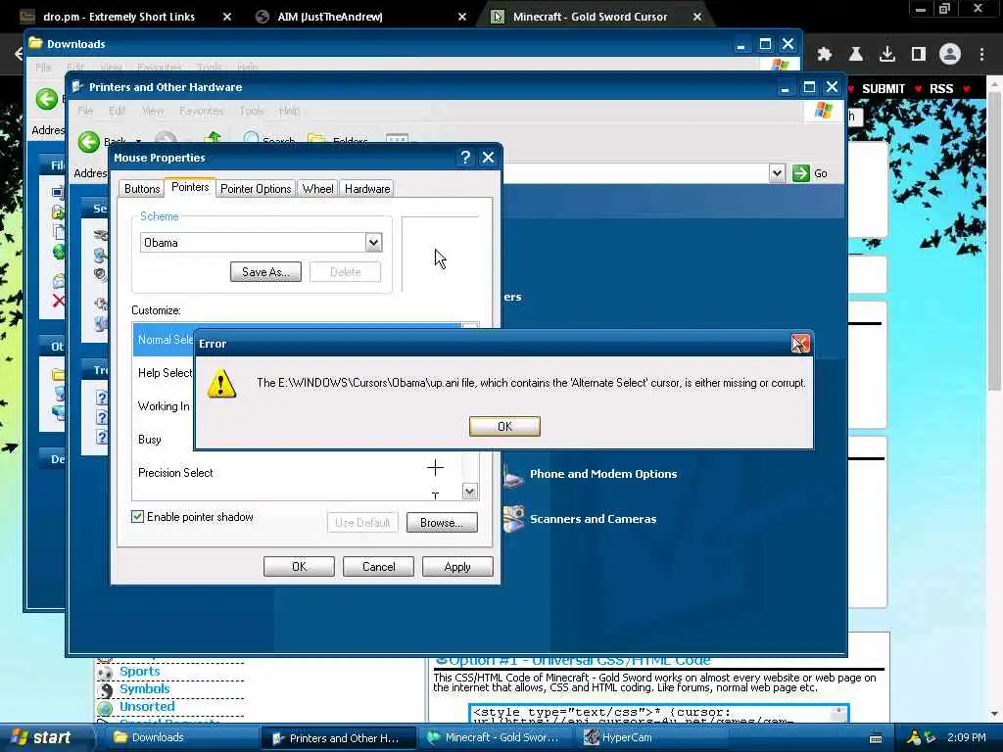Click Browse button in Mouse Properties

[x=442, y=523]
